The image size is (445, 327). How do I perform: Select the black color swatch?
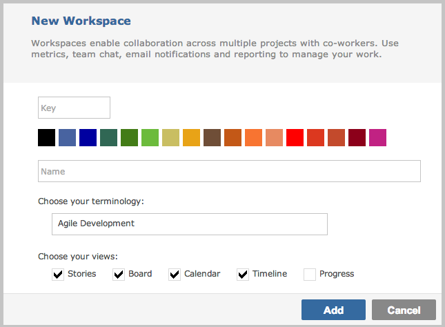(46, 138)
